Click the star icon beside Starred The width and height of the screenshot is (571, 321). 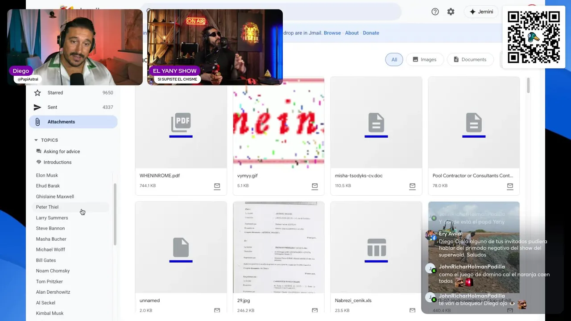[38, 93]
